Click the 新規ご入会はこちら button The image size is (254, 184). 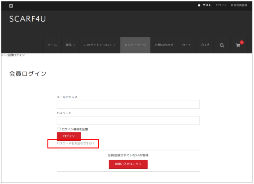[128, 164]
